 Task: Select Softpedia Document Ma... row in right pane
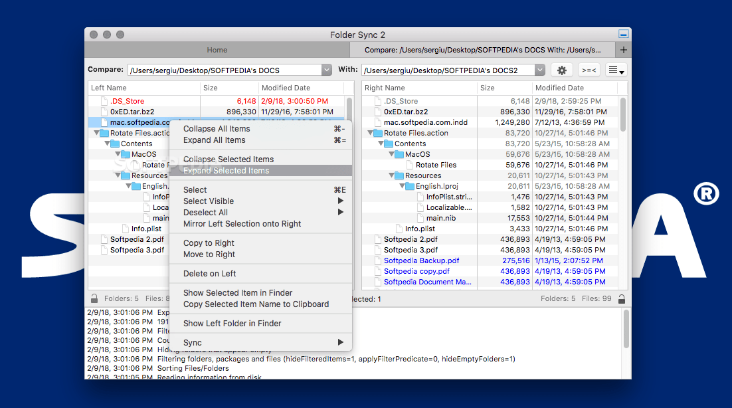click(x=490, y=282)
